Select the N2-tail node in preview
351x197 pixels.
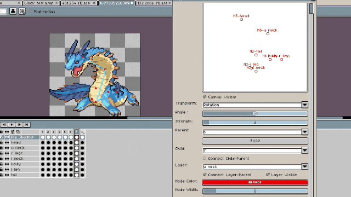[256, 55]
